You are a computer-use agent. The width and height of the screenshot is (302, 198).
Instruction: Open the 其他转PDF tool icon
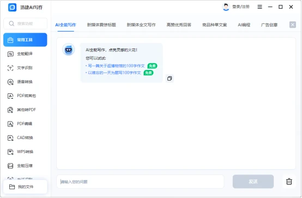[10, 110]
